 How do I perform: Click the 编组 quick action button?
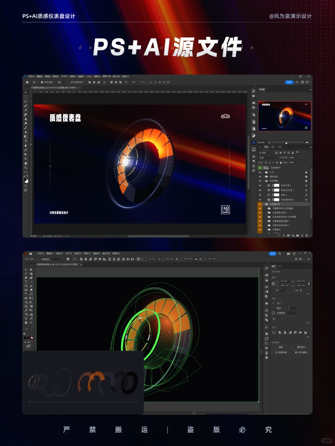click(281, 347)
